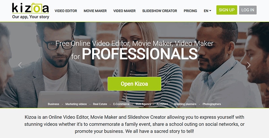Open the Movie Maker menu item

[95, 11]
